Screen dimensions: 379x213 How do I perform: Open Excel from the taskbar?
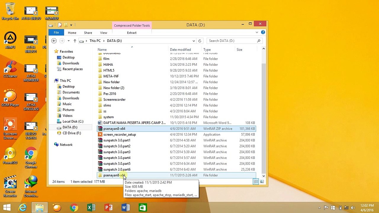91,208
